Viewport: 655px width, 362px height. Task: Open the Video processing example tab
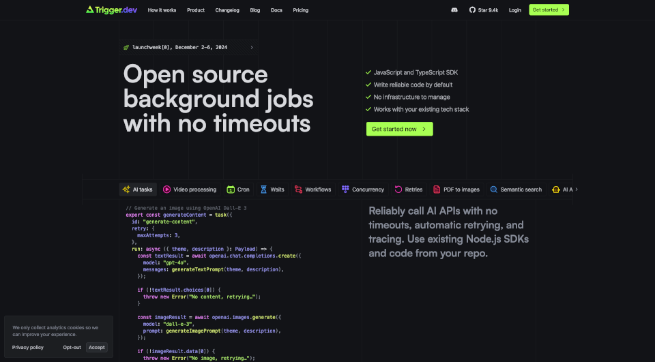click(x=189, y=190)
